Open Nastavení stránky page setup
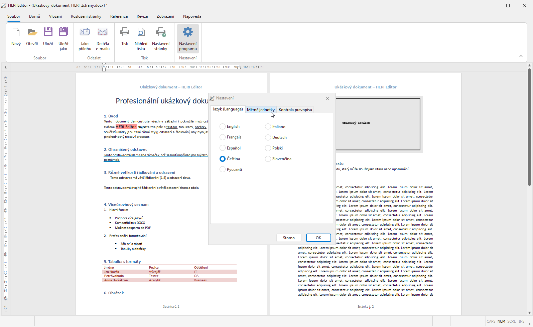The height and width of the screenshot is (327, 533). coord(161,32)
